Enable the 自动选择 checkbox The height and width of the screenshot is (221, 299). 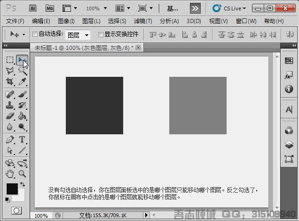click(x=35, y=34)
